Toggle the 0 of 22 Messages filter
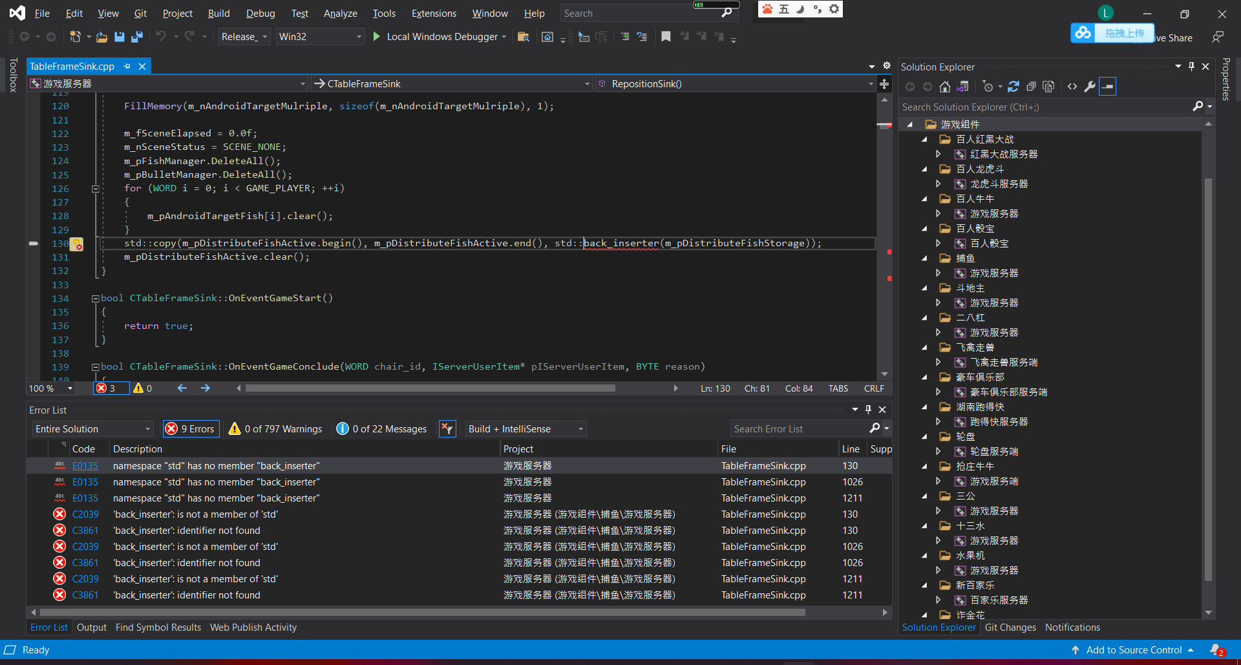Viewport: 1241px width, 665px height. [x=382, y=428]
